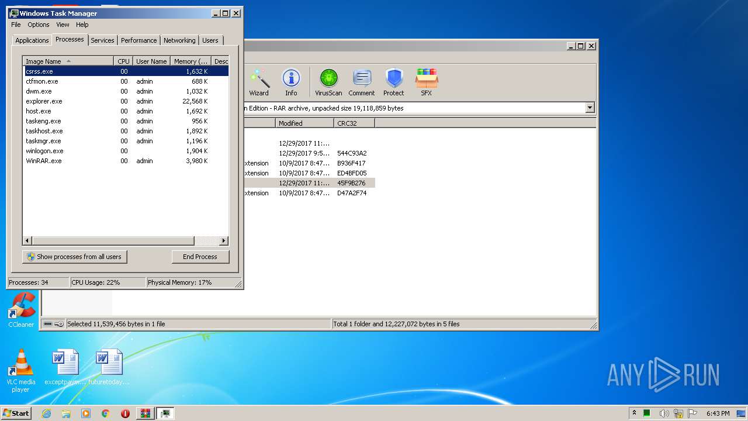Click the process list left scroll arrow

click(27, 241)
